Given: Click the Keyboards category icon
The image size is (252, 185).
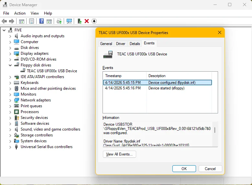Looking at the screenshot, I should [16, 83].
